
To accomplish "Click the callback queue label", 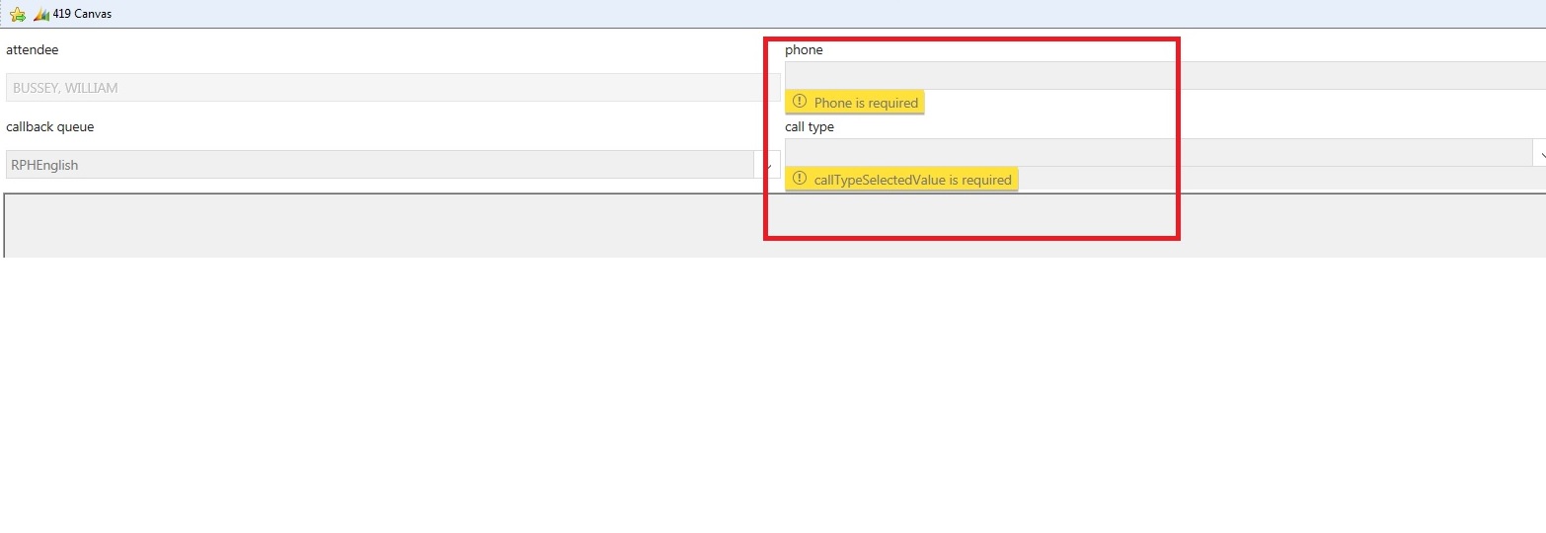I will tap(50, 126).
